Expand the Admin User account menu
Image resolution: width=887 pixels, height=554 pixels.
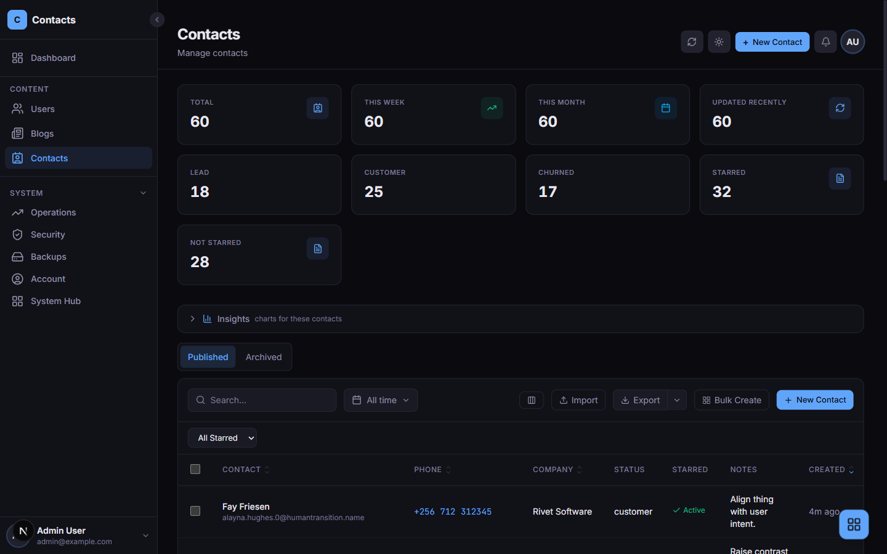[78, 536]
